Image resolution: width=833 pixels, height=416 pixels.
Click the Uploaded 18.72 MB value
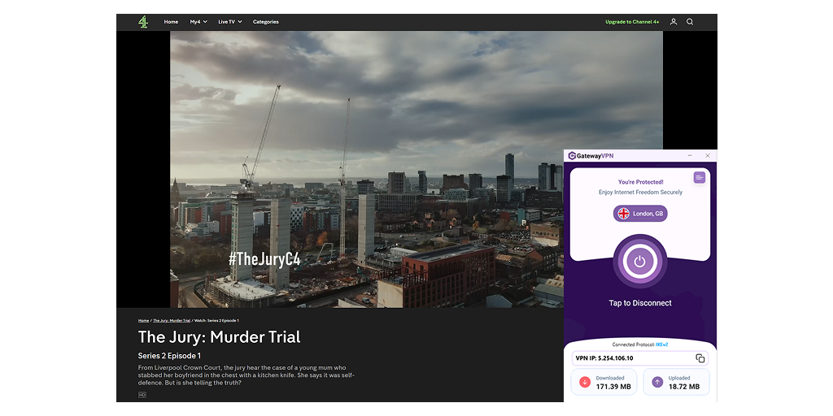(x=683, y=387)
